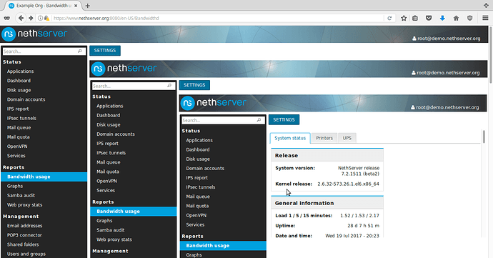Open Samba audit in outermost sidebar

pos(21,195)
